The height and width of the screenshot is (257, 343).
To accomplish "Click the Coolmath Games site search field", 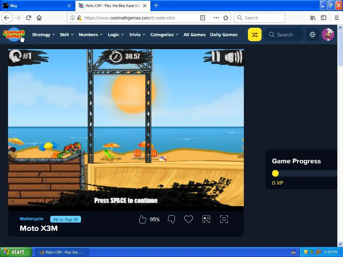I will 284,34.
